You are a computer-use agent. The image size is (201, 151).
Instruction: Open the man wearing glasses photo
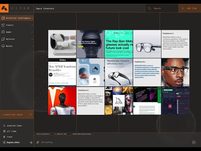click(175, 72)
